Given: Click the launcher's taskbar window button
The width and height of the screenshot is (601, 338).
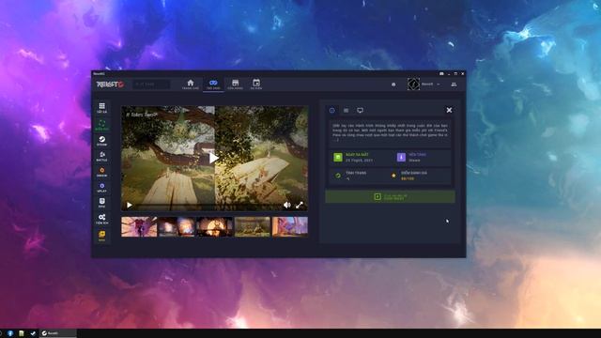Looking at the screenshot, I should pyautogui.click(x=58, y=333).
